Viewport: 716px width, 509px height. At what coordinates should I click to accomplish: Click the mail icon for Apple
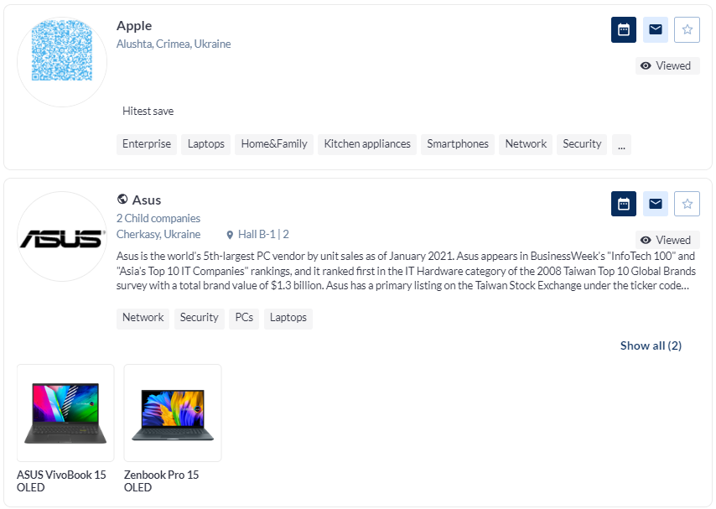656,29
